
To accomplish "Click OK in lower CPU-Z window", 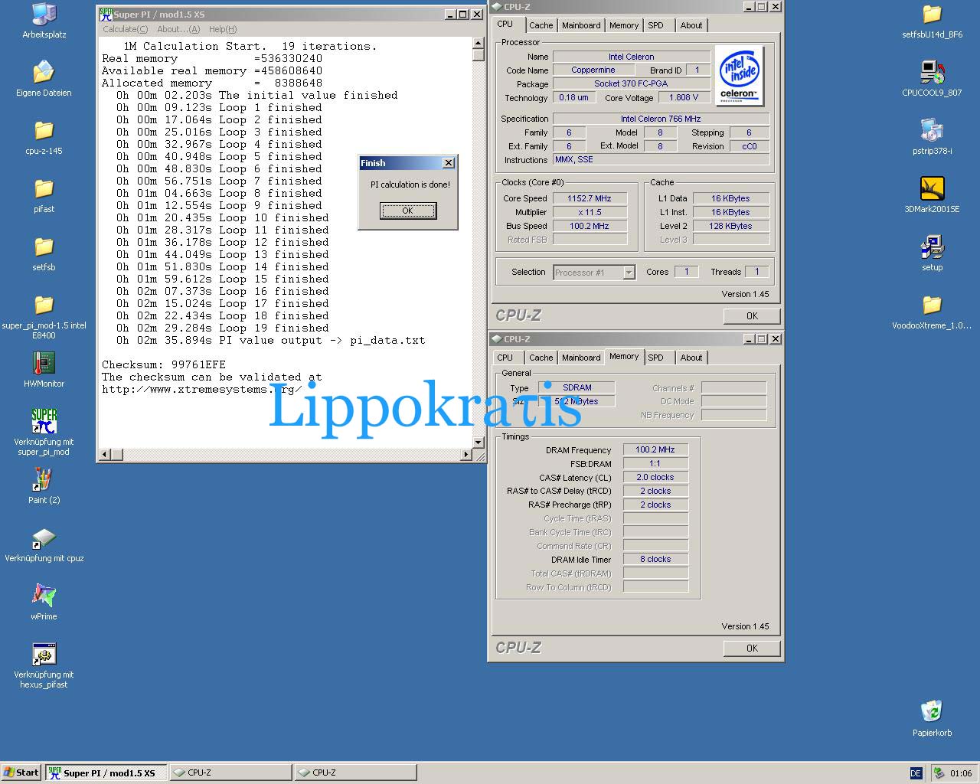I will pyautogui.click(x=752, y=648).
